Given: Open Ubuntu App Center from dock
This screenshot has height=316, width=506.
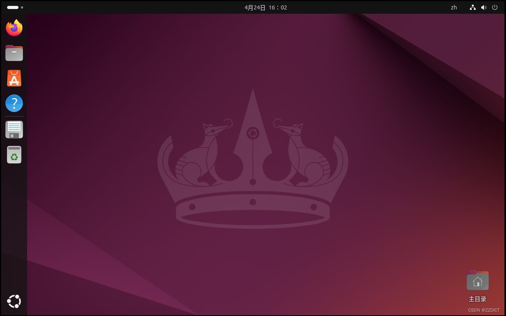Looking at the screenshot, I should [x=14, y=78].
